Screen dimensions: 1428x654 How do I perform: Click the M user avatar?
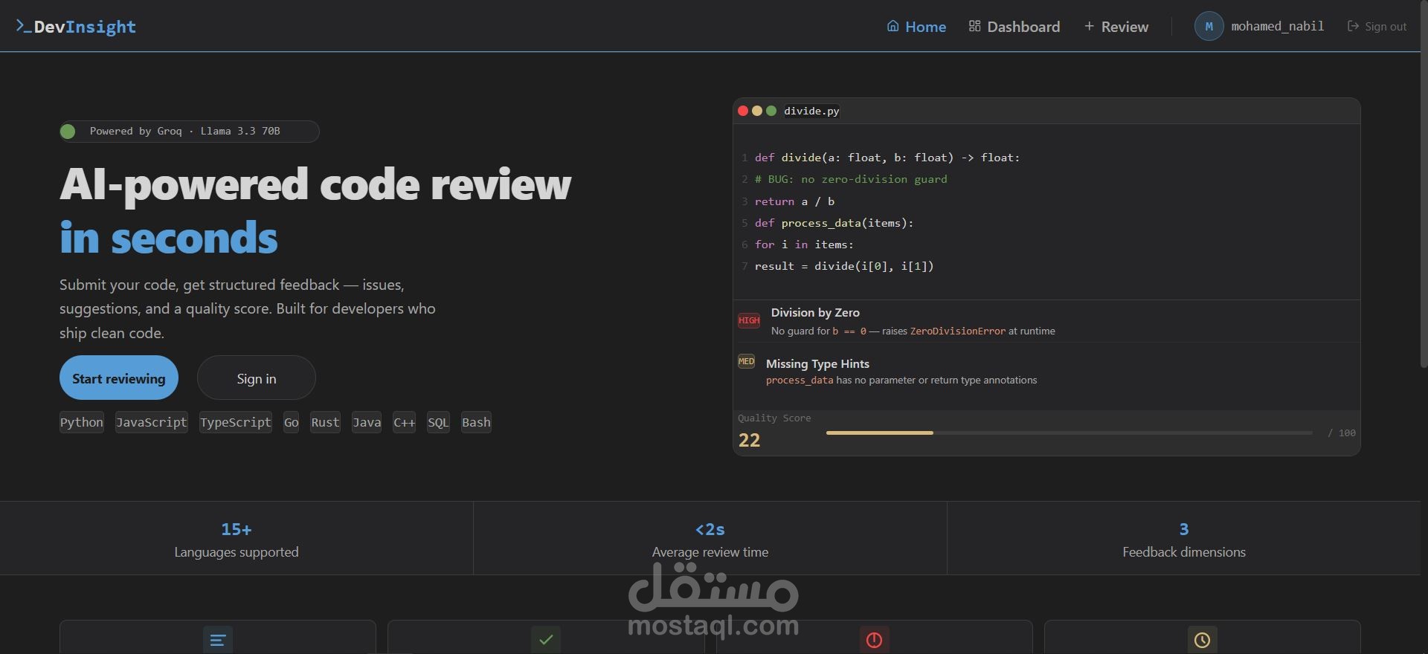tap(1209, 26)
